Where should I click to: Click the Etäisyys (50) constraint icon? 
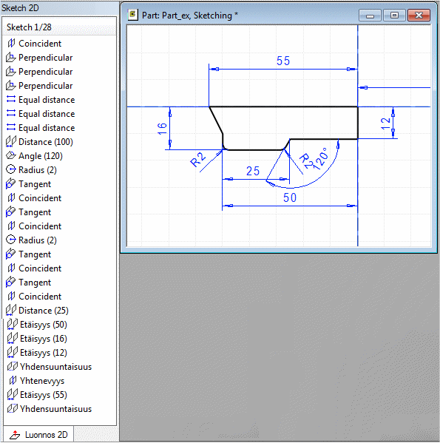pos(12,325)
